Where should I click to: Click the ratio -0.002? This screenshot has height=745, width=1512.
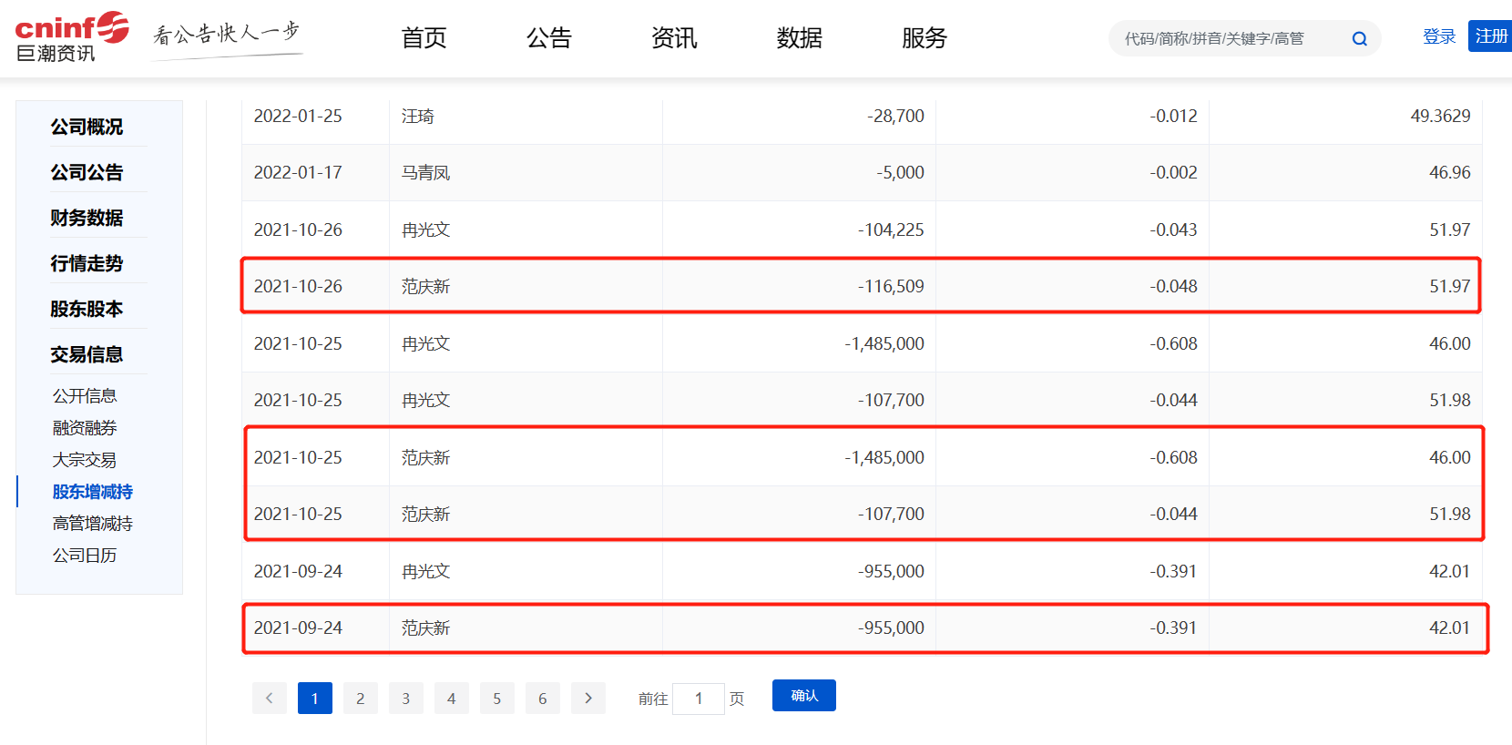click(x=1173, y=172)
